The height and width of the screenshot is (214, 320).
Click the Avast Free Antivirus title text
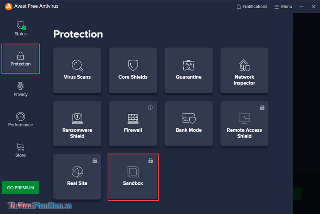point(36,6)
